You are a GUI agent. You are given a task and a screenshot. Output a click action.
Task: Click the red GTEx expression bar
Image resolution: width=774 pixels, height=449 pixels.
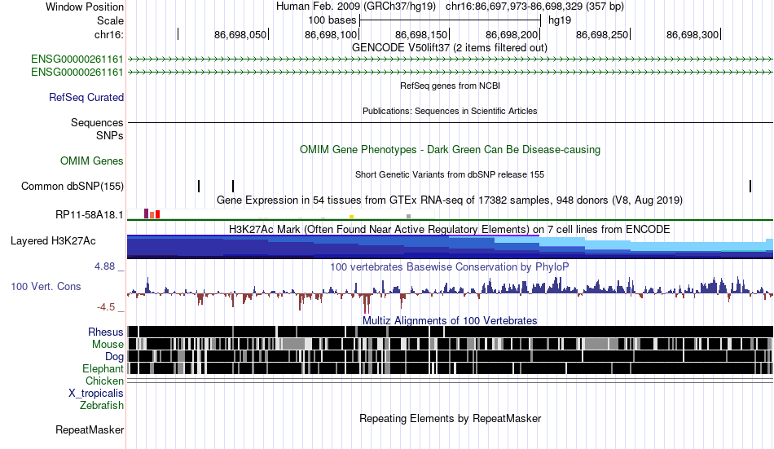pos(157,214)
